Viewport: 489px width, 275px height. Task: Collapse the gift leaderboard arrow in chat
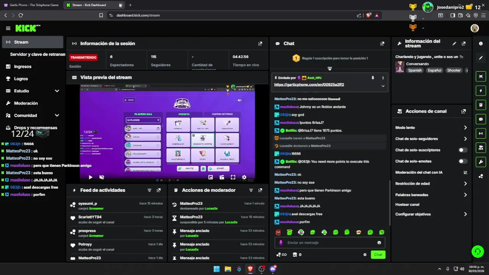click(329, 69)
